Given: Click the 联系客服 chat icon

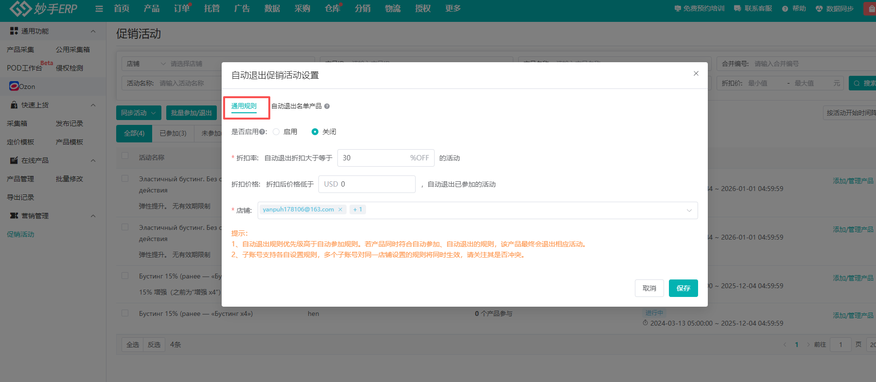Looking at the screenshot, I should click(737, 9).
